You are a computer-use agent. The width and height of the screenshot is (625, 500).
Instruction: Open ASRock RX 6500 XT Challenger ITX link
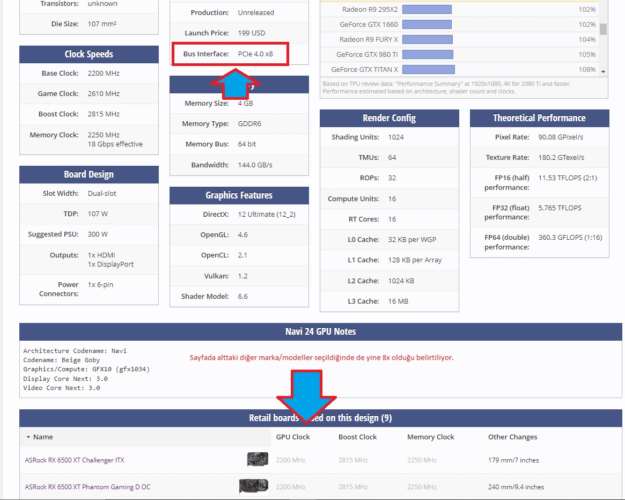click(75, 460)
